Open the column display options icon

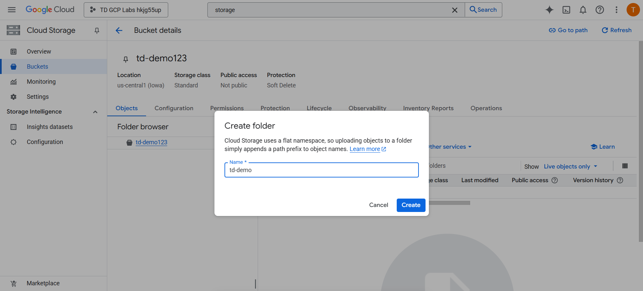click(625, 166)
